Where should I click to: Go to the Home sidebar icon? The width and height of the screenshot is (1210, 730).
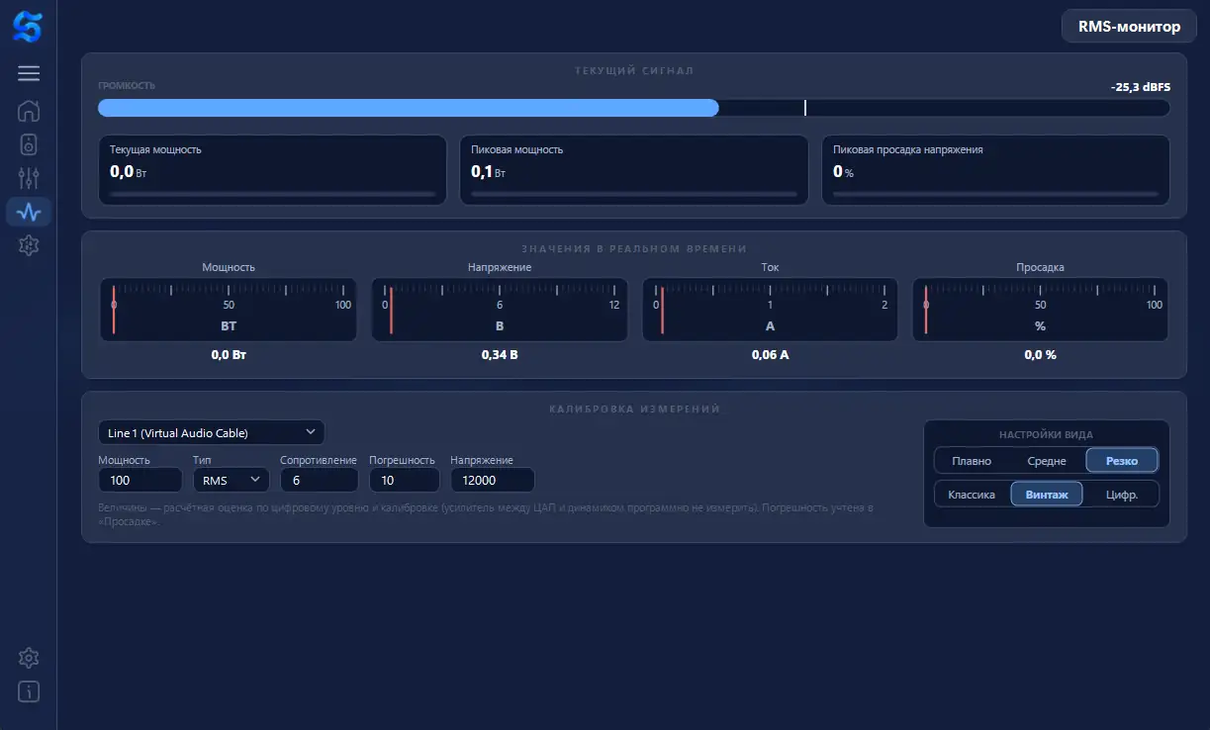[x=29, y=111]
